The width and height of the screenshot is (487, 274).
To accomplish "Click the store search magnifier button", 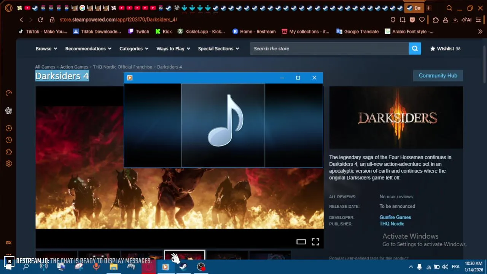I will point(415,49).
